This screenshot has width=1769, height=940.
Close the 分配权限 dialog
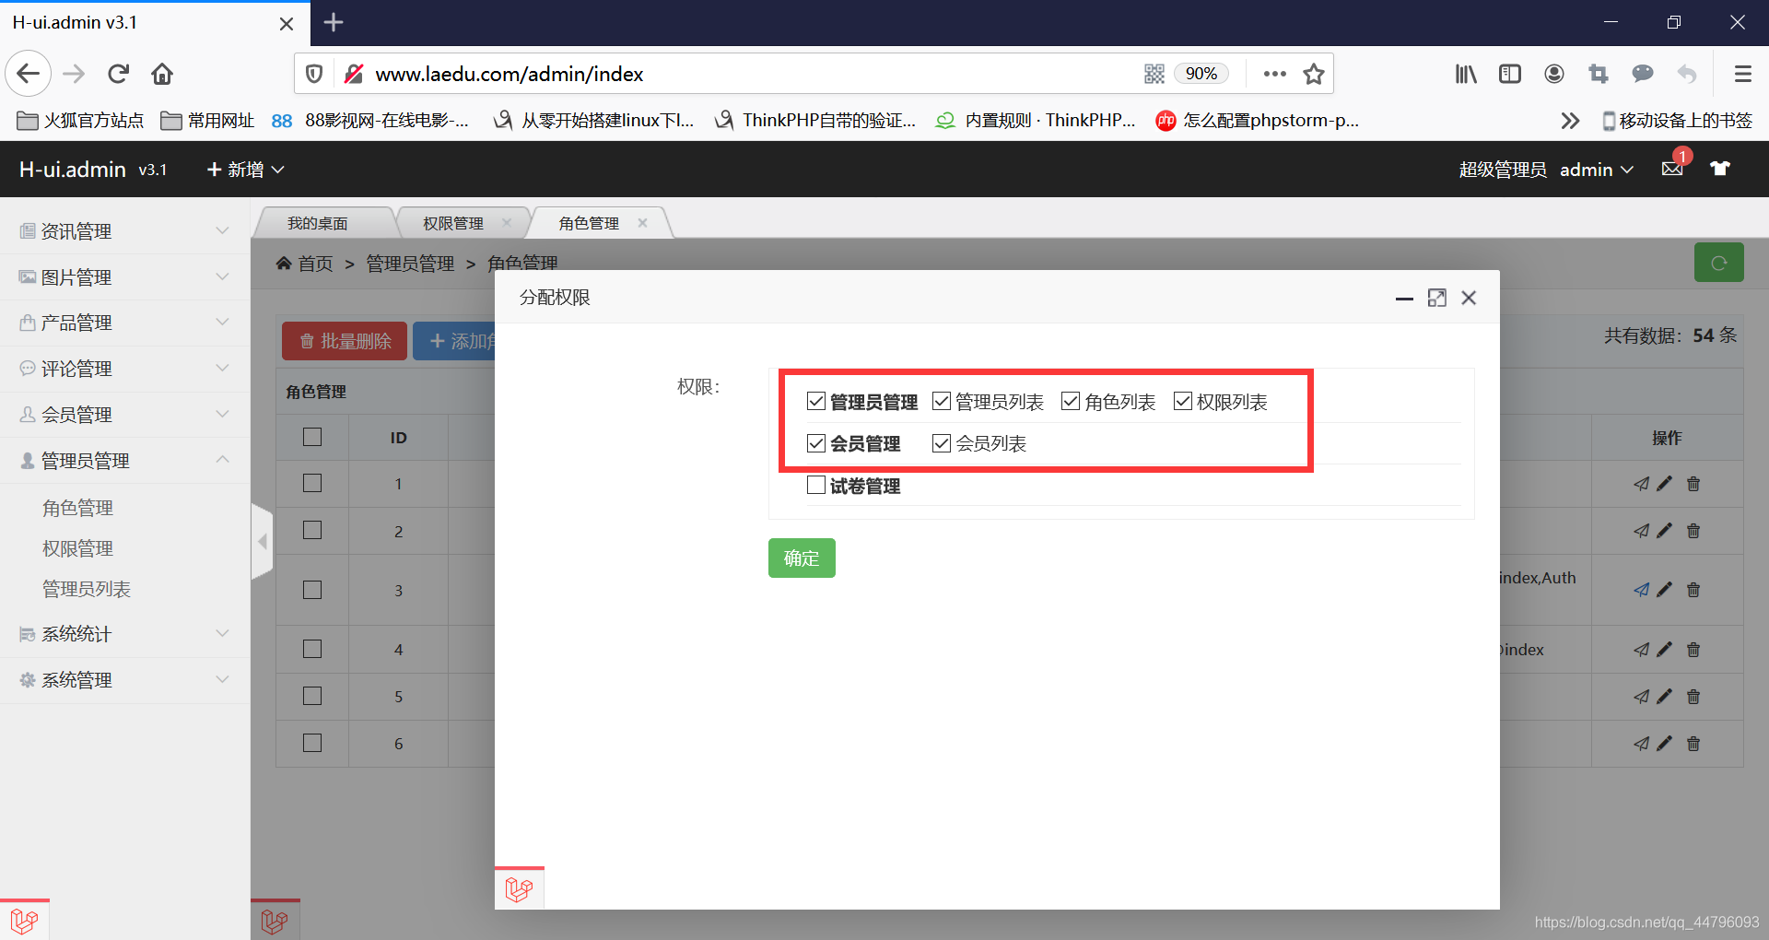coord(1469,298)
